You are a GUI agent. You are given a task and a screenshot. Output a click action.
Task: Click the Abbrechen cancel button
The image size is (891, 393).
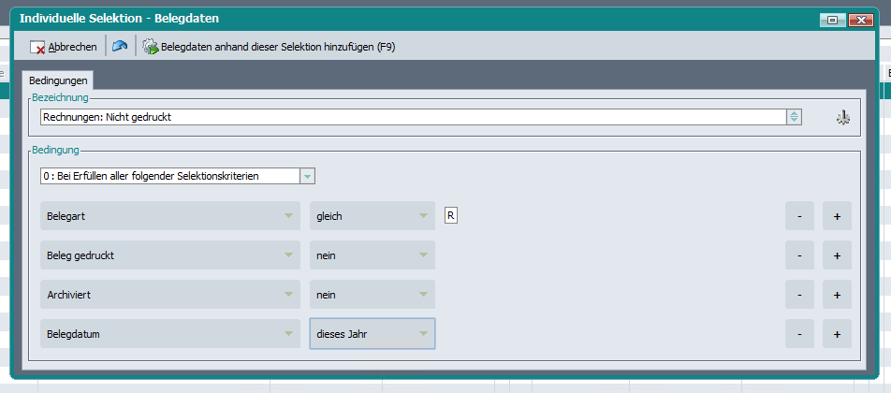pyautogui.click(x=64, y=46)
